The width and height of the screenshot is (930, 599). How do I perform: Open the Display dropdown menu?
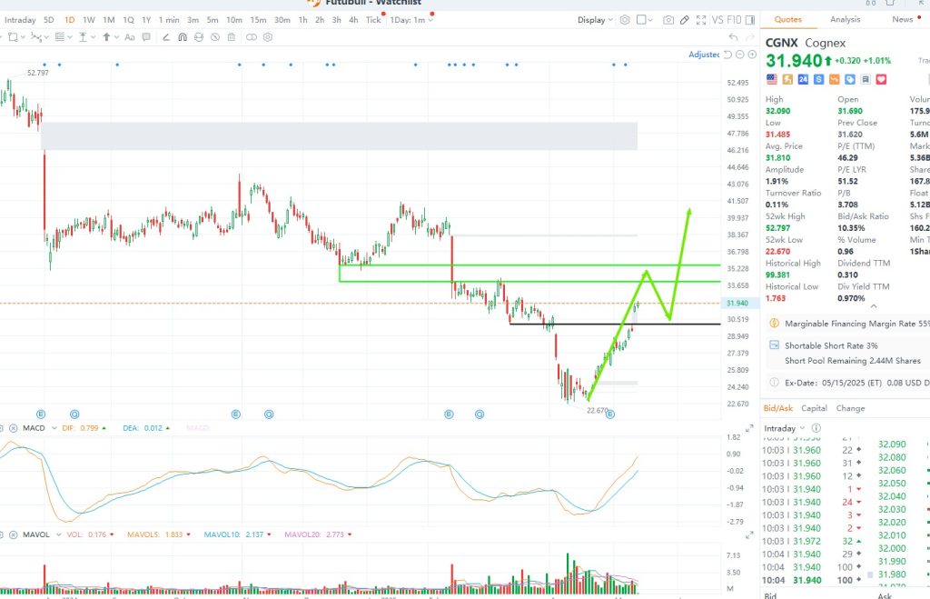[x=595, y=20]
